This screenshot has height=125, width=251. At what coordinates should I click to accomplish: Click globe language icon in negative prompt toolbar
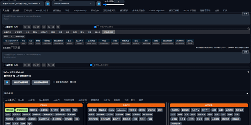coord(25,65)
